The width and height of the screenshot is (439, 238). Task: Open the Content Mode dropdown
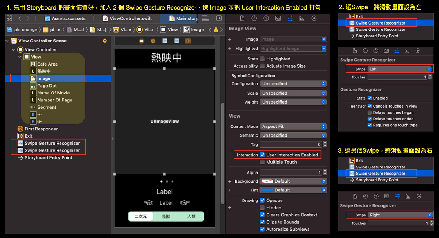click(293, 126)
